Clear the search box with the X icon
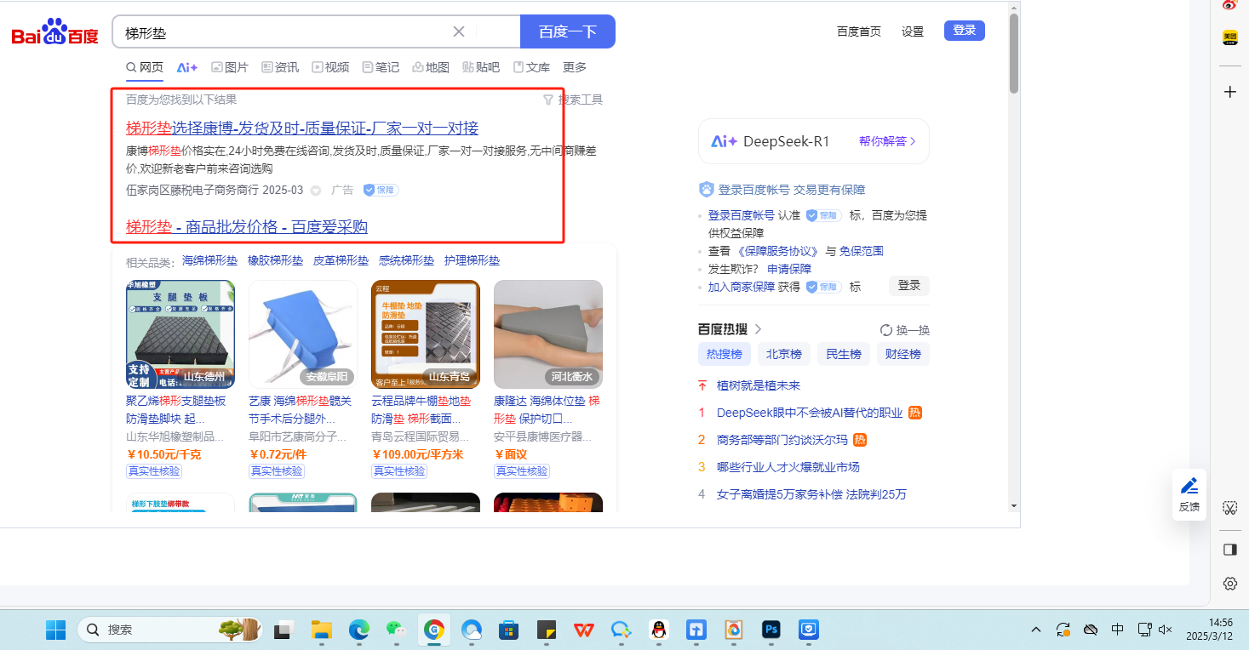 click(458, 31)
